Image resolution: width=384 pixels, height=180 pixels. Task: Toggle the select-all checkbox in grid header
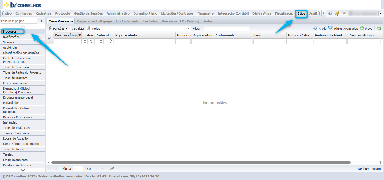click(x=49, y=38)
